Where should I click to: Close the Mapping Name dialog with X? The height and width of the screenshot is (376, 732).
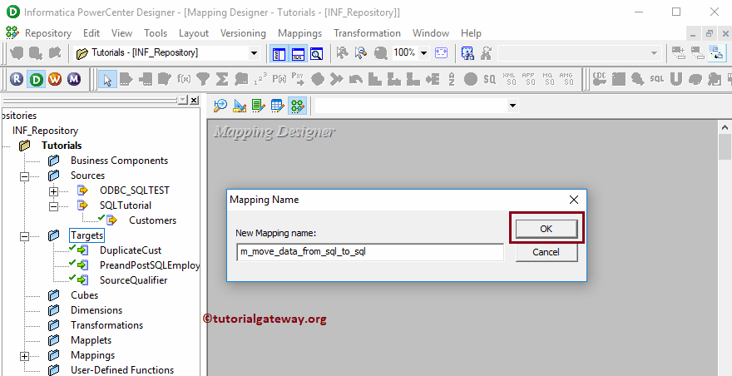pos(574,200)
